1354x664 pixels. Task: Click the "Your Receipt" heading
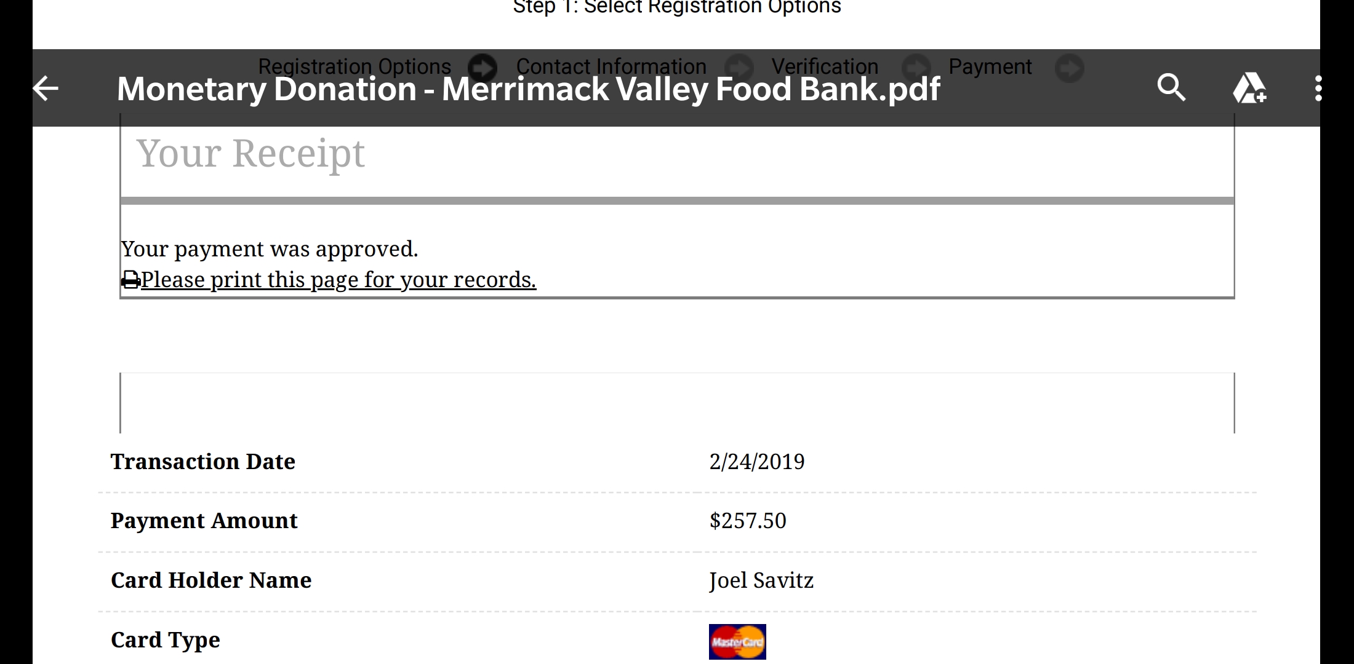[x=250, y=153]
